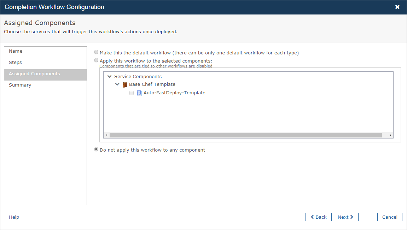The width and height of the screenshot is (407, 230).
Task: Select the Assigned Components step
Action: pyautogui.click(x=34, y=74)
